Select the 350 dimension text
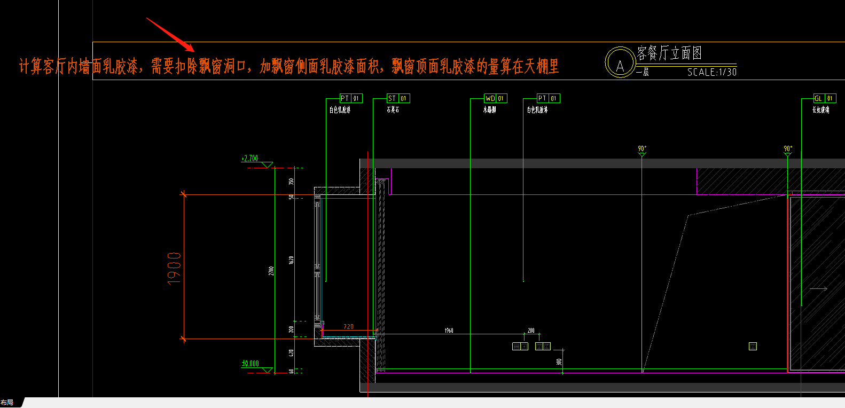Viewport: 845px width, 408px height. click(x=291, y=182)
